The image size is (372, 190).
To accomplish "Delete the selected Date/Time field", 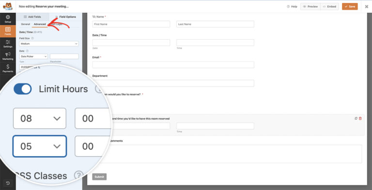I will point(360,119).
